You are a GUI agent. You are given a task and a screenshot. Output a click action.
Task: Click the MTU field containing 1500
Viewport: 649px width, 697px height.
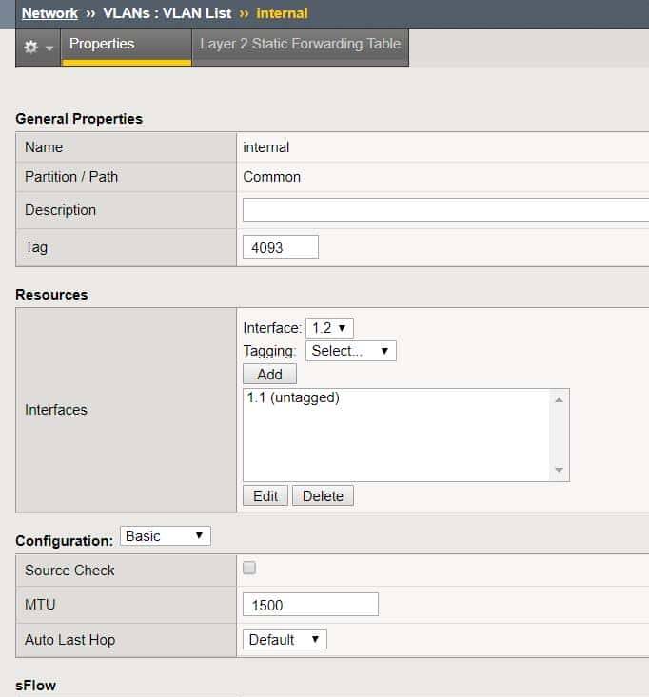click(x=310, y=605)
